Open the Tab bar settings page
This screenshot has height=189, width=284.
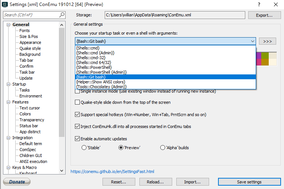point(26,60)
